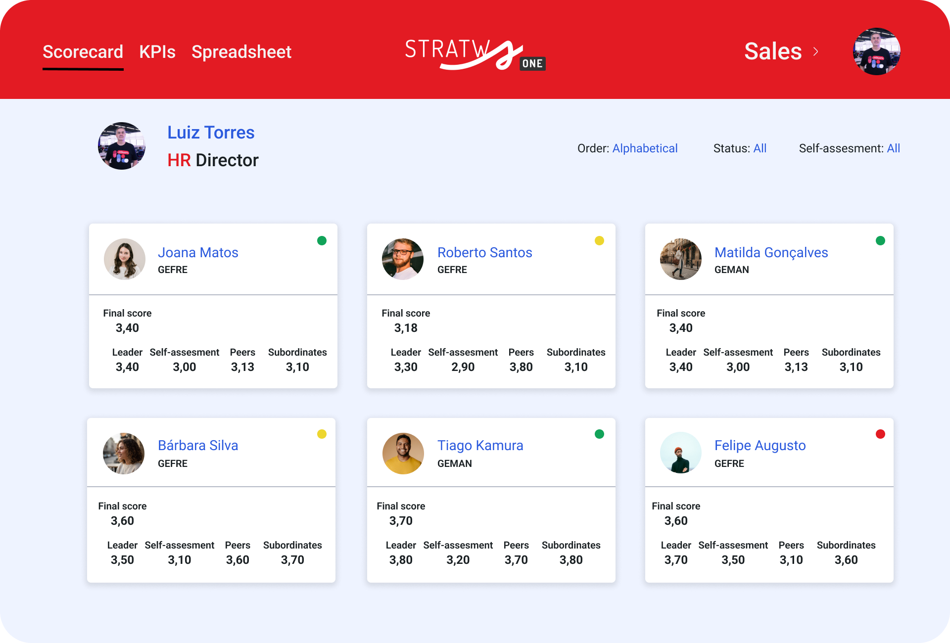950x643 pixels.
Task: Click Bárbara Silva yellow status dot
Action: point(322,434)
